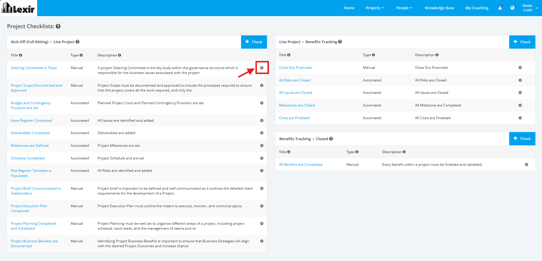
Task: Click info icon beside Type in Benefits Tracking table
Action: (x=374, y=55)
